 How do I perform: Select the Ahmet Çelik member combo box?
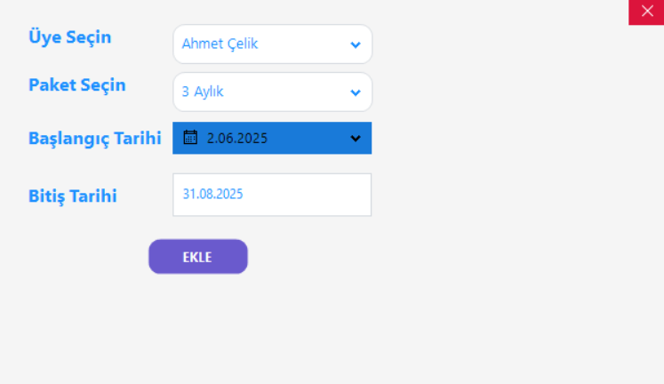point(258,44)
